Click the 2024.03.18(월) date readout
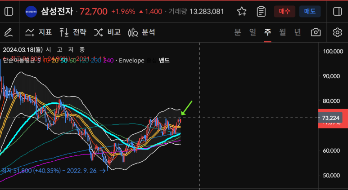This screenshot has width=348, height=190. (23, 49)
